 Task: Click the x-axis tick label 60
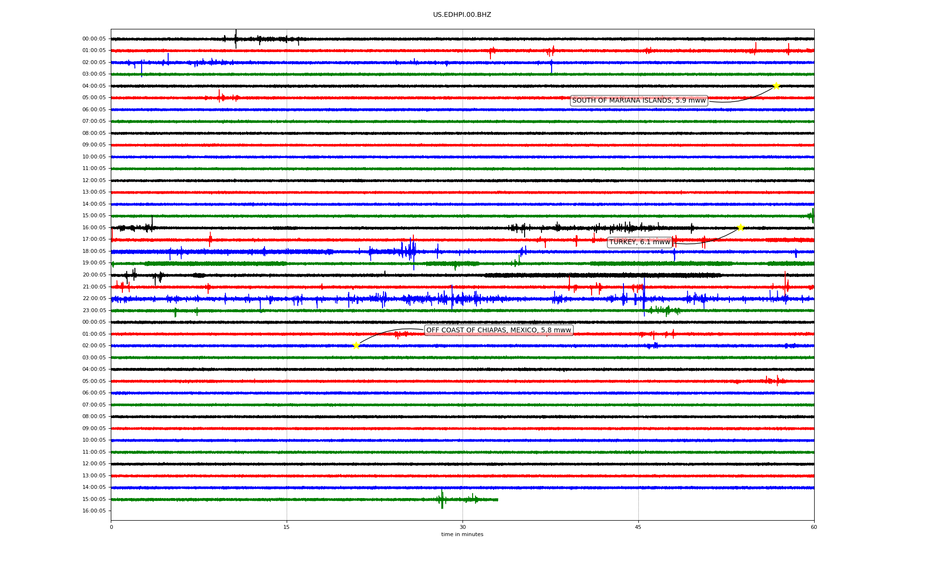pos(814,527)
